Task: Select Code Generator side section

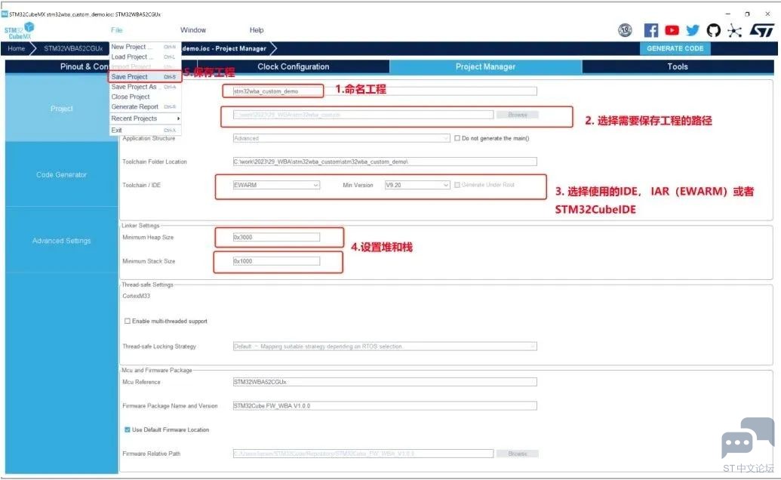Action: coord(61,174)
